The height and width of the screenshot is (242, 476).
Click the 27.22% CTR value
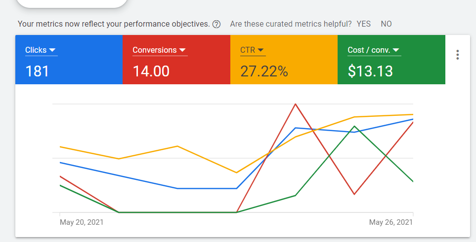[x=264, y=71]
